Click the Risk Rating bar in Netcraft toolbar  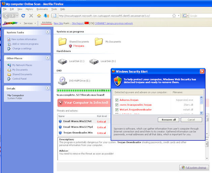click(x=47, y=23)
